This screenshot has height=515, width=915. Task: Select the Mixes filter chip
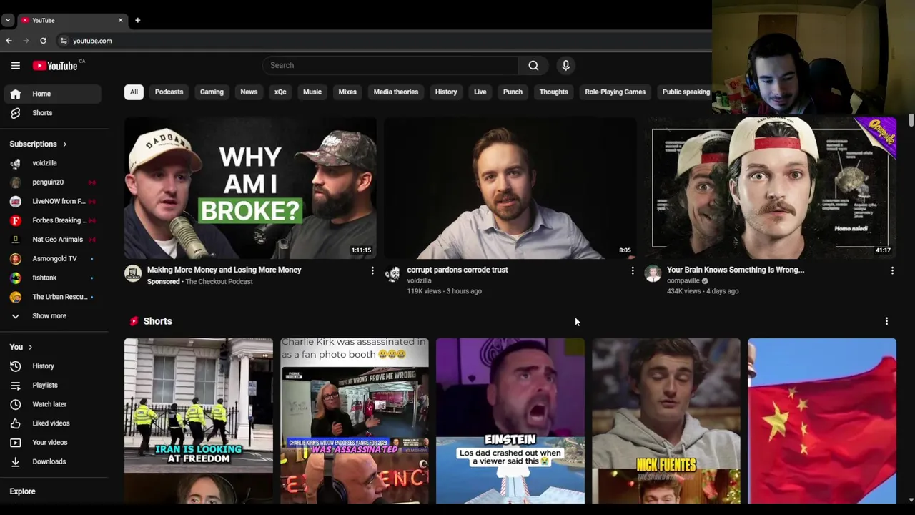pyautogui.click(x=347, y=92)
